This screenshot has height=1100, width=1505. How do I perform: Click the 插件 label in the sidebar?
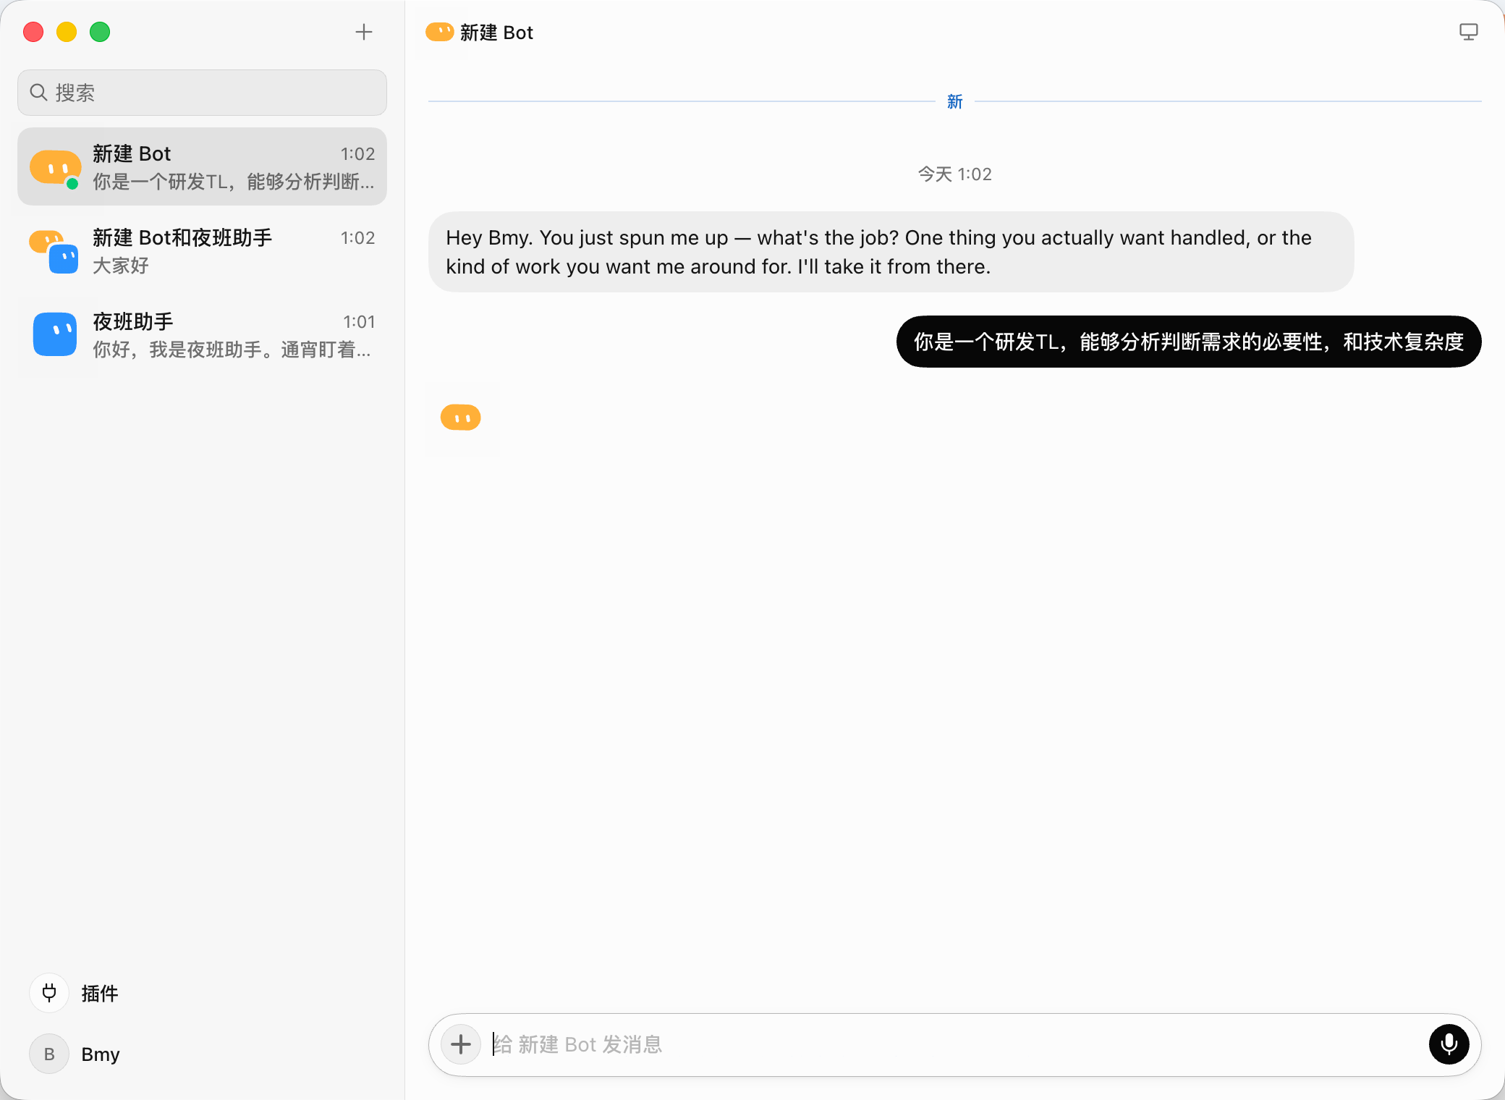[100, 993]
